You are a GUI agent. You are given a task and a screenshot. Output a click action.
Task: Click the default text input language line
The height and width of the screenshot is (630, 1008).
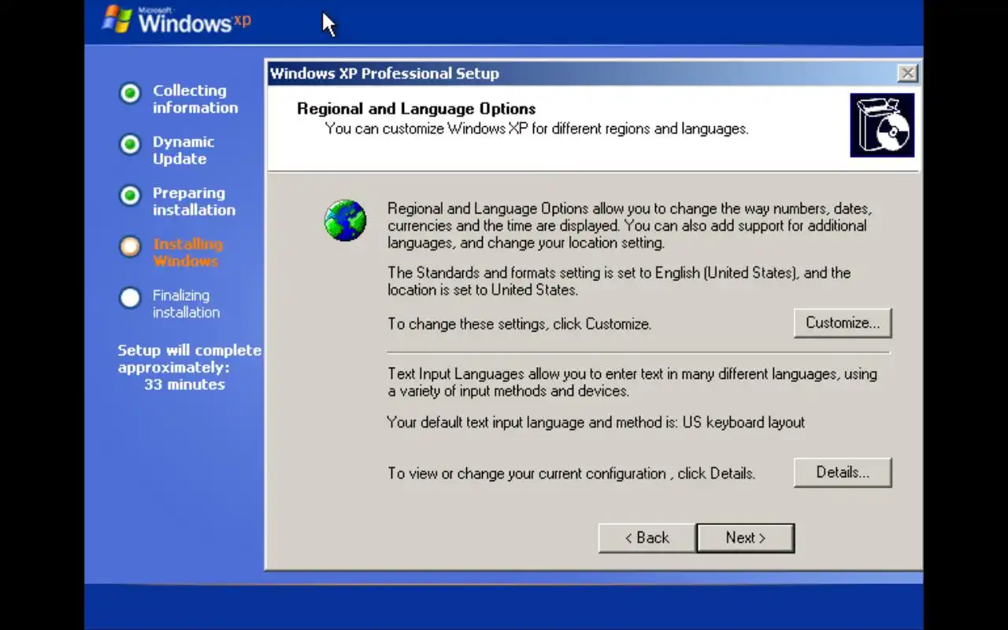point(596,422)
